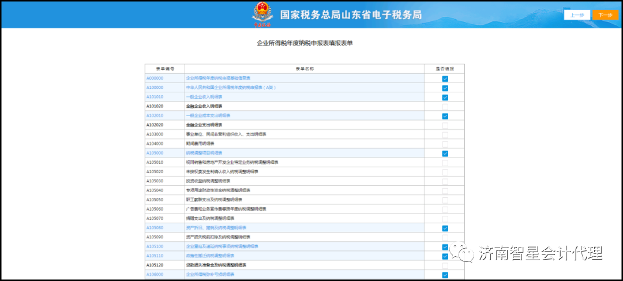Open the 企业重组及递延纳税事项 link
Screen dimensions: 623x281
coord(222,246)
